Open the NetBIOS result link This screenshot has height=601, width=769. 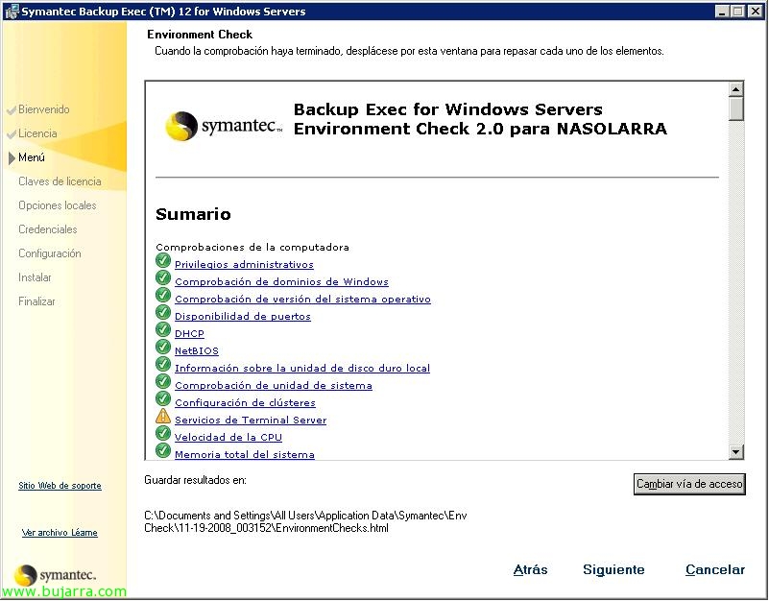pyautogui.click(x=197, y=350)
